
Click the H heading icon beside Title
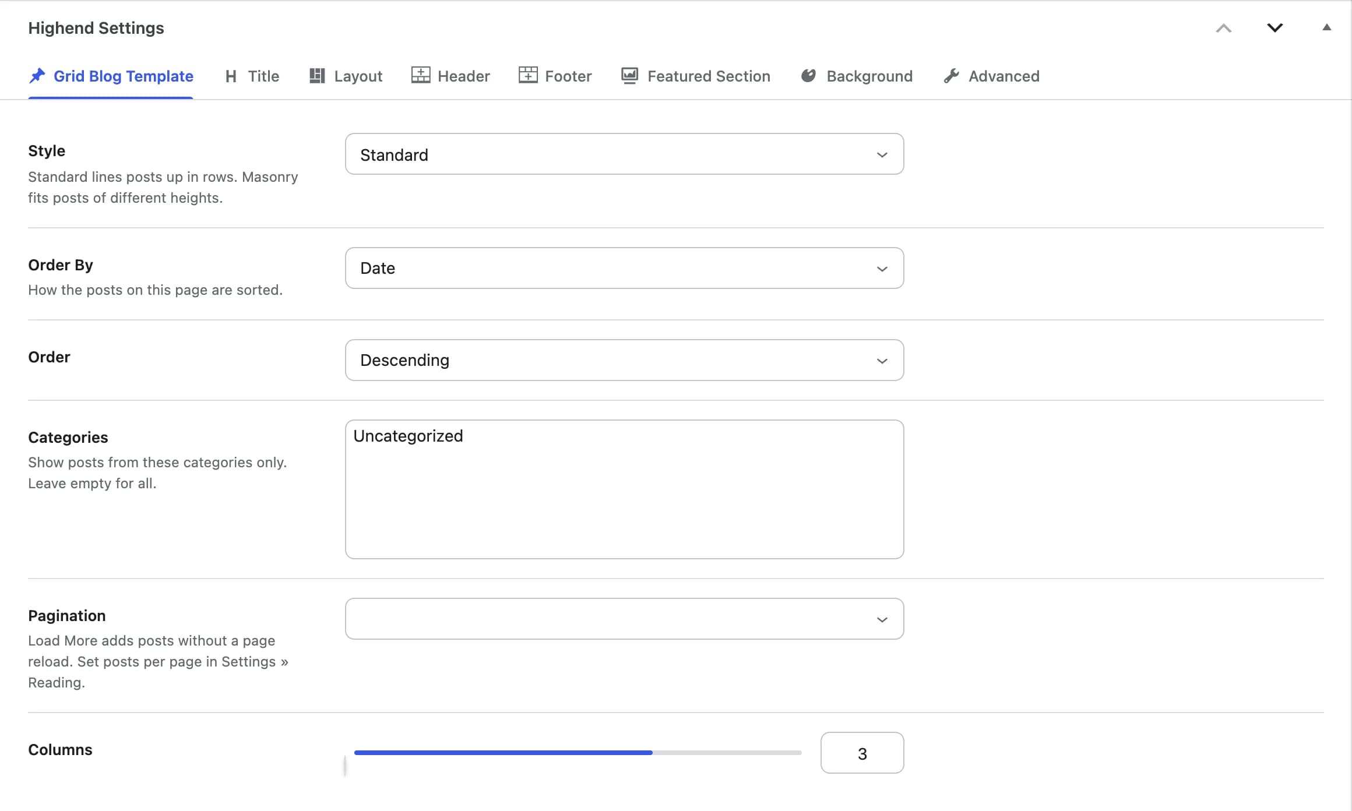coord(231,76)
